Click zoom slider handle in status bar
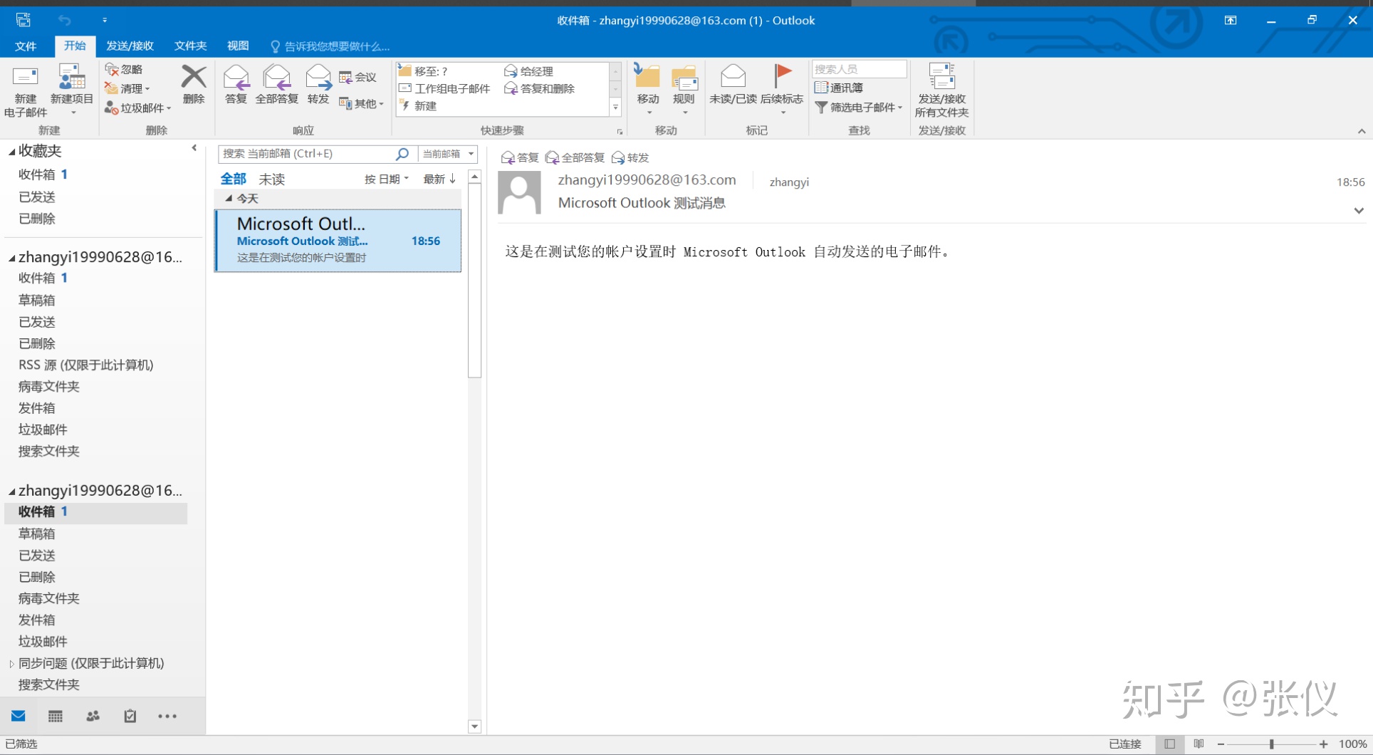This screenshot has height=755, width=1373. click(1272, 744)
